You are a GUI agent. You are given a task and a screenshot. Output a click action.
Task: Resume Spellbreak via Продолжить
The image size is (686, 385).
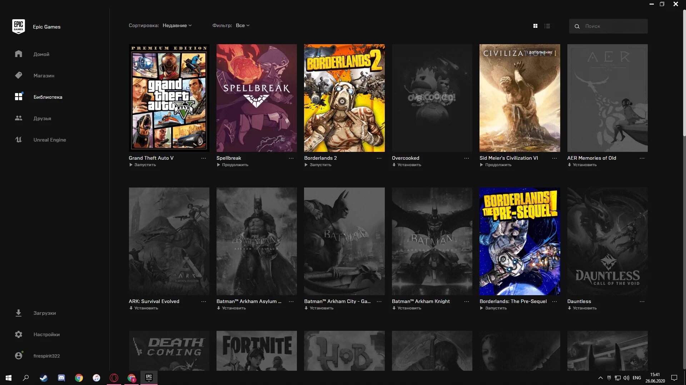tap(232, 165)
